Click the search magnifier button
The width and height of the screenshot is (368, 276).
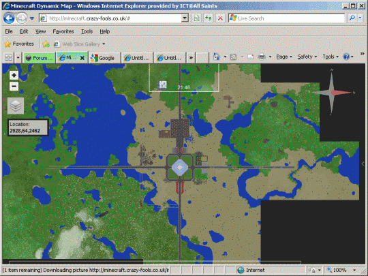tap(352, 18)
